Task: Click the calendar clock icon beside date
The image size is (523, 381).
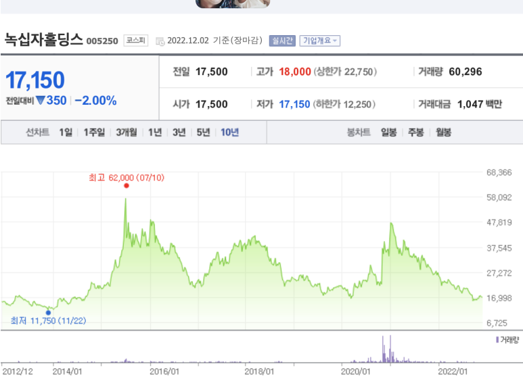Action: click(x=160, y=41)
